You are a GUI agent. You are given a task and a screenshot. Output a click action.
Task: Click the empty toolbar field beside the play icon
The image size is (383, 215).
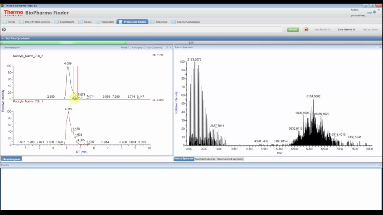click(x=145, y=30)
